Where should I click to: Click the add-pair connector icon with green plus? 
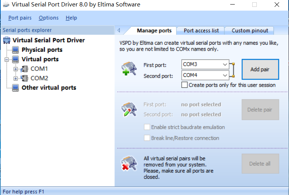[129, 69]
